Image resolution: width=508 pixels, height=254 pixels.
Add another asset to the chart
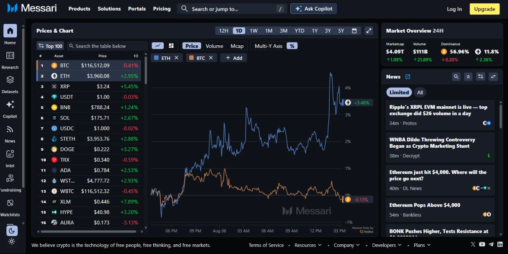pos(234,58)
